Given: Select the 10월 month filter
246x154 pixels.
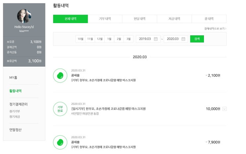Looking at the screenshot, I should (80, 39).
